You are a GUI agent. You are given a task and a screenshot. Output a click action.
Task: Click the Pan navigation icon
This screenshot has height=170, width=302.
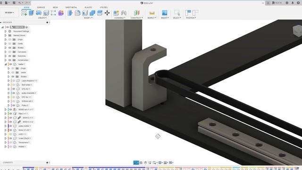pyautogui.click(x=145, y=162)
